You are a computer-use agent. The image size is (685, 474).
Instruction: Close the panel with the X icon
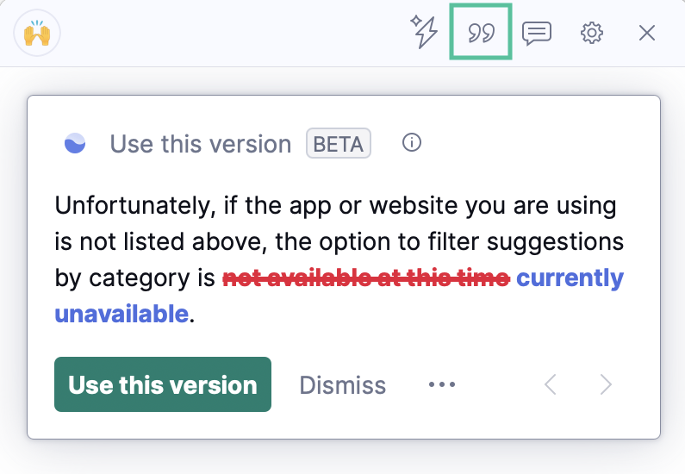pos(647,33)
